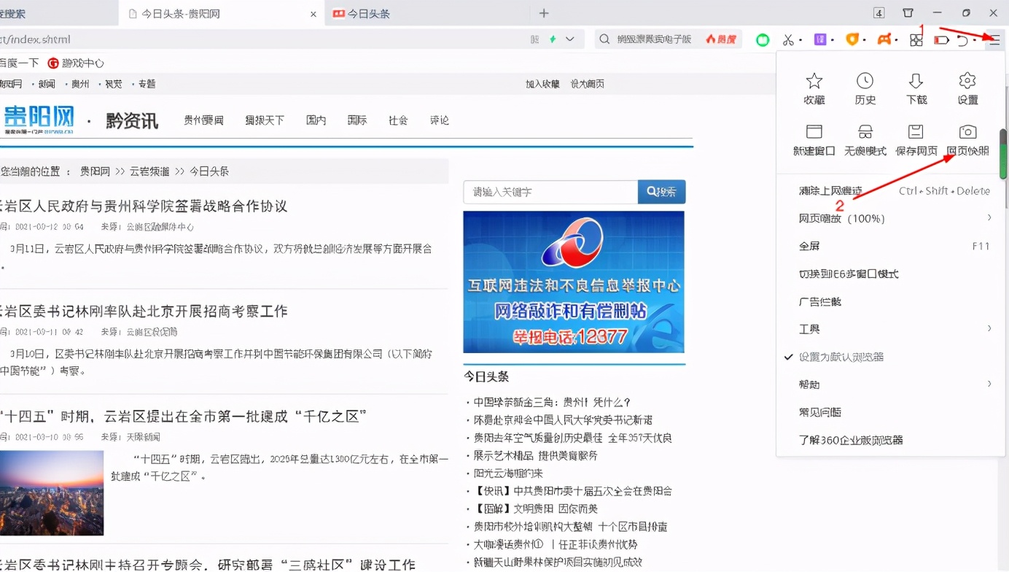1009x572 pixels.
Task: Click the orange shield toolbar icon
Action: tap(852, 40)
